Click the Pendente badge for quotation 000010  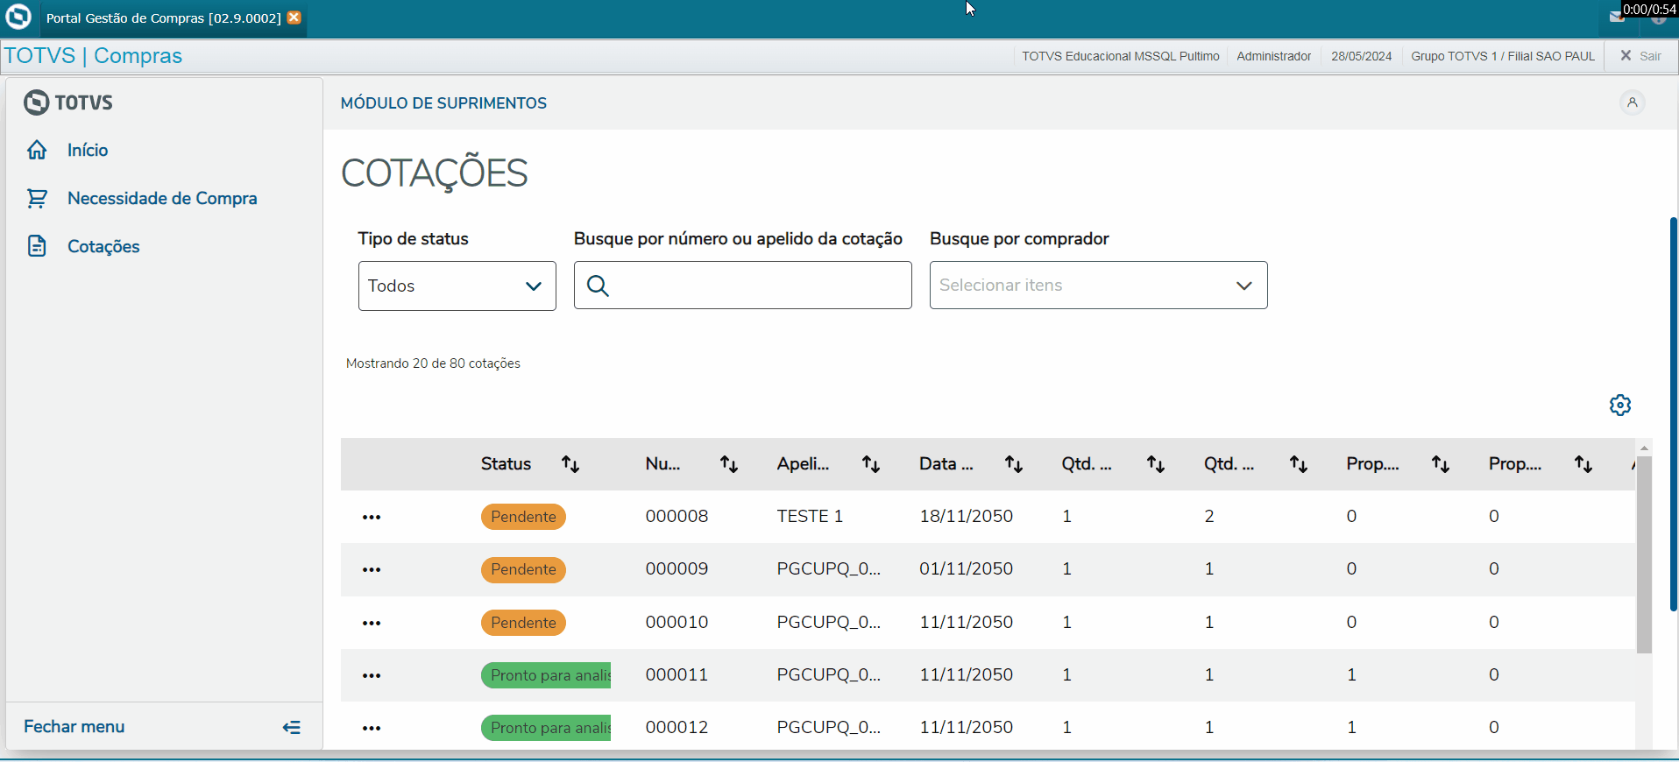point(523,623)
